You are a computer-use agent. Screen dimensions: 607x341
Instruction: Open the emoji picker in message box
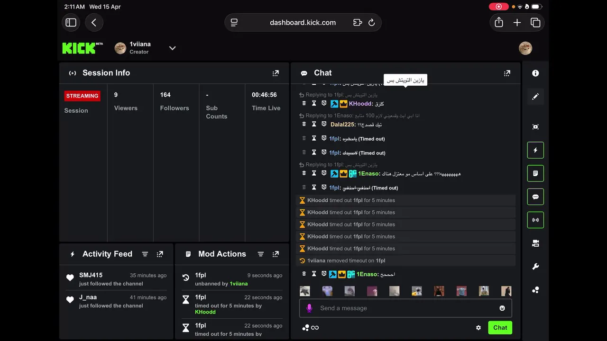point(502,308)
